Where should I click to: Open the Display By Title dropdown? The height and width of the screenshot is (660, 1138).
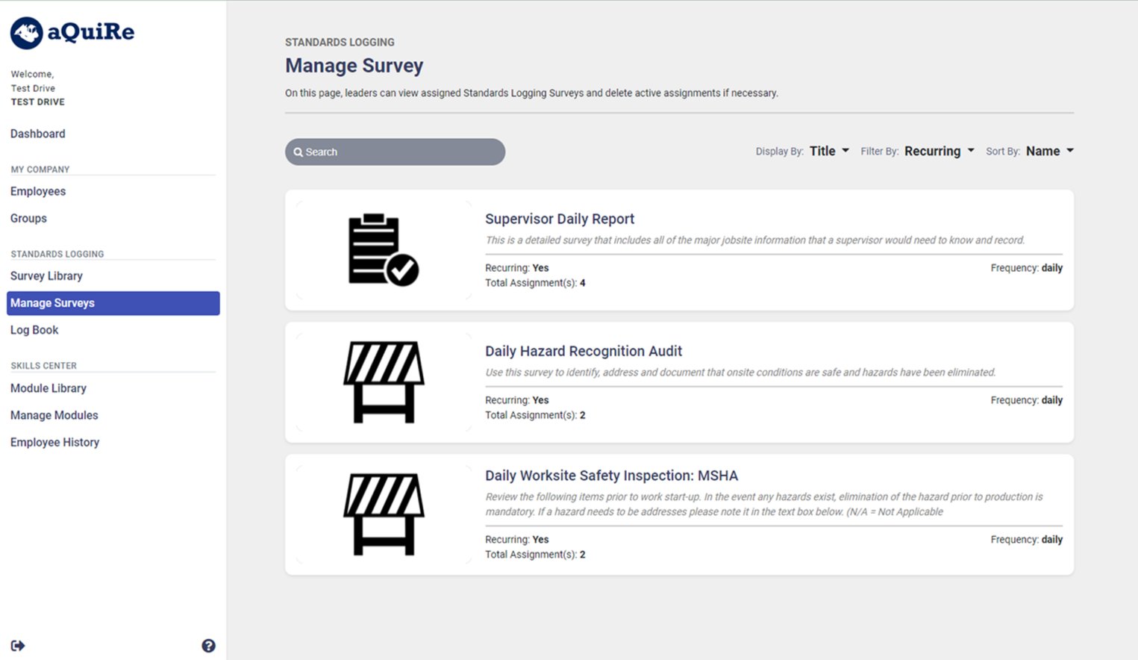coord(828,151)
